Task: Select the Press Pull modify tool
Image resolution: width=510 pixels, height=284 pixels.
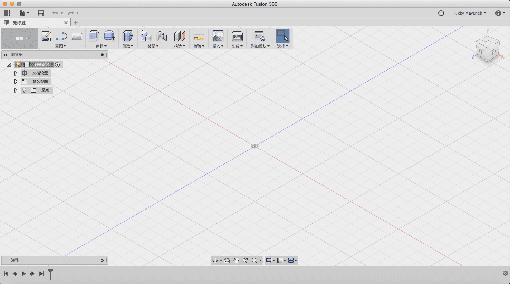Action: (x=128, y=36)
